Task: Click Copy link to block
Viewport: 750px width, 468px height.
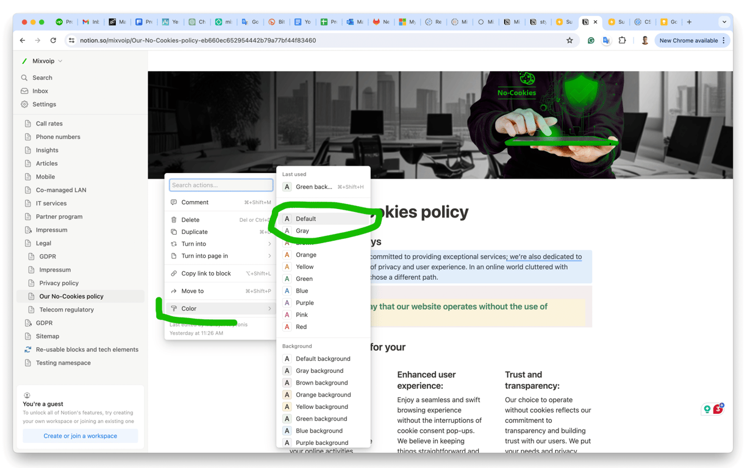Action: pyautogui.click(x=221, y=274)
